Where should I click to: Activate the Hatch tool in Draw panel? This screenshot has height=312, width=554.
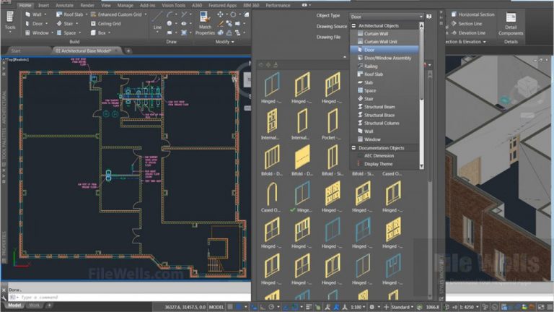click(184, 32)
